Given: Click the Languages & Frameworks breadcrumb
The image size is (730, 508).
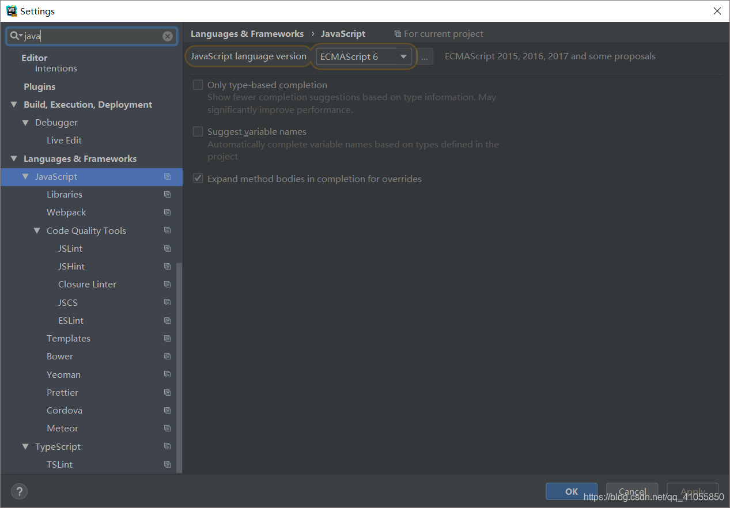Looking at the screenshot, I should [x=247, y=33].
